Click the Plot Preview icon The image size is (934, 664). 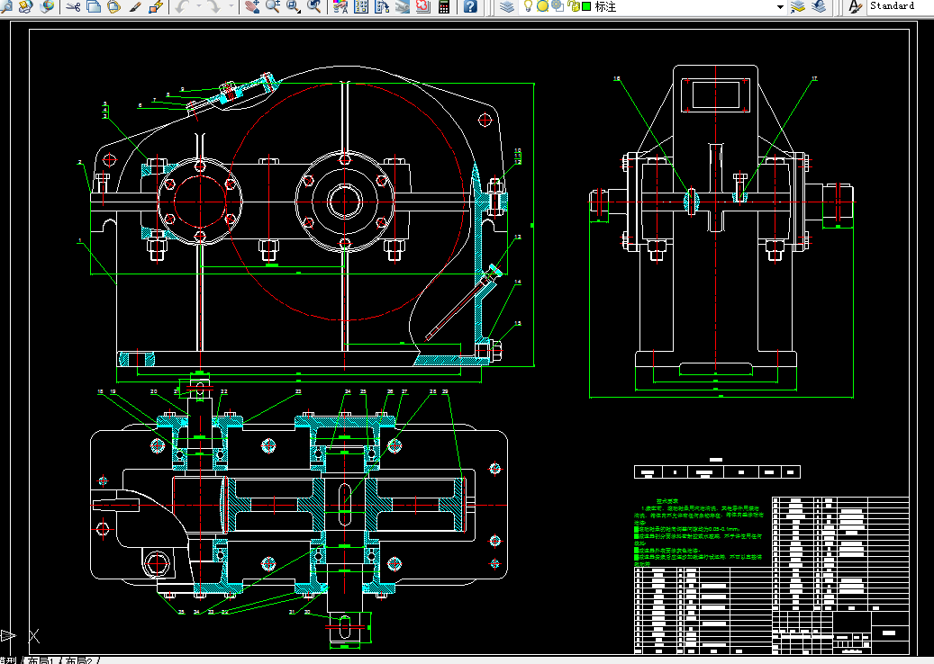point(6,6)
